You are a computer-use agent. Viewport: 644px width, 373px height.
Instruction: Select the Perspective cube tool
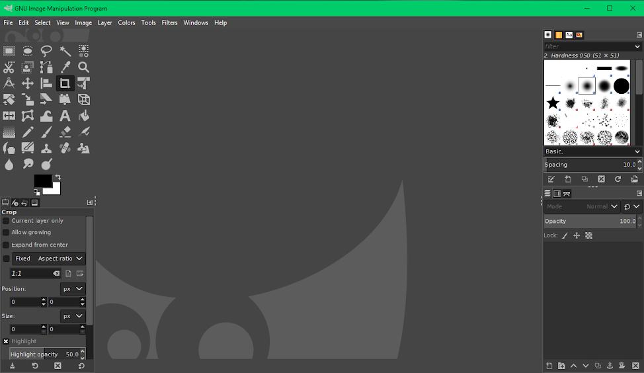pyautogui.click(x=84, y=100)
